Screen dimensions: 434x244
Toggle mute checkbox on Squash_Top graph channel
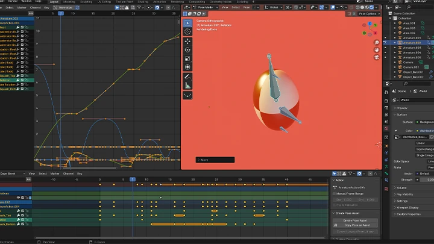tap(22, 75)
